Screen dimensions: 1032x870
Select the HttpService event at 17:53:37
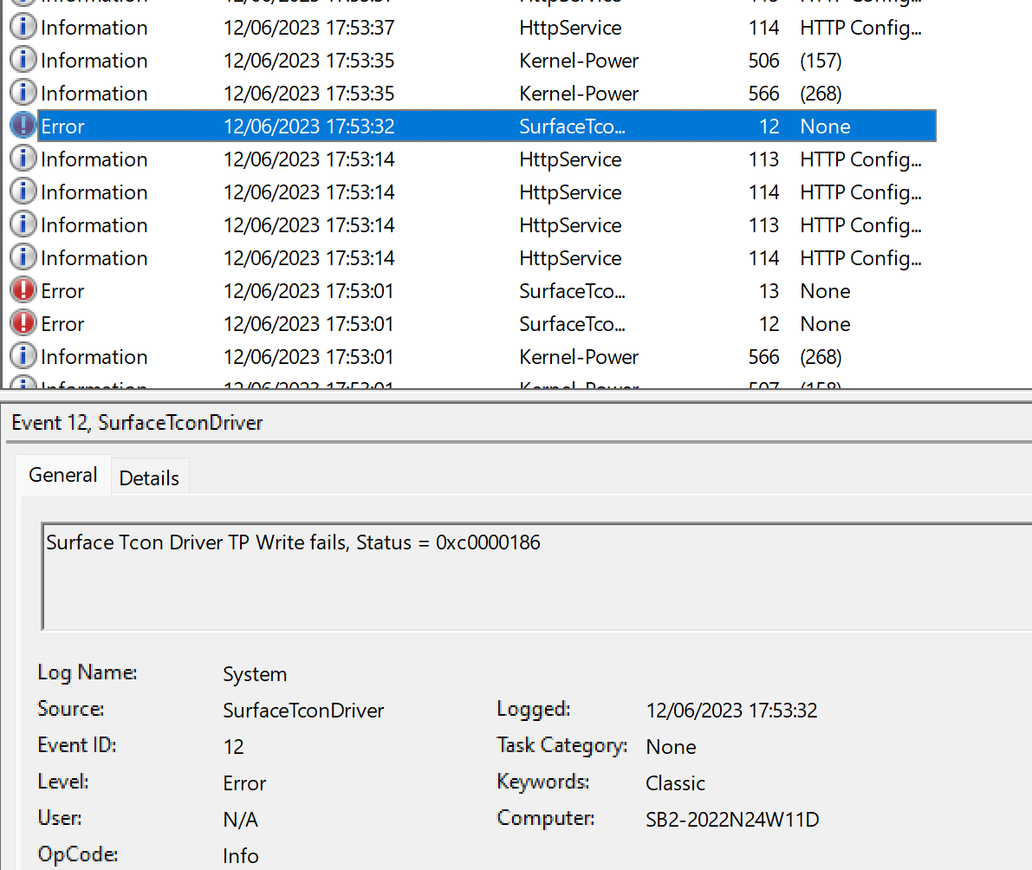347,27
